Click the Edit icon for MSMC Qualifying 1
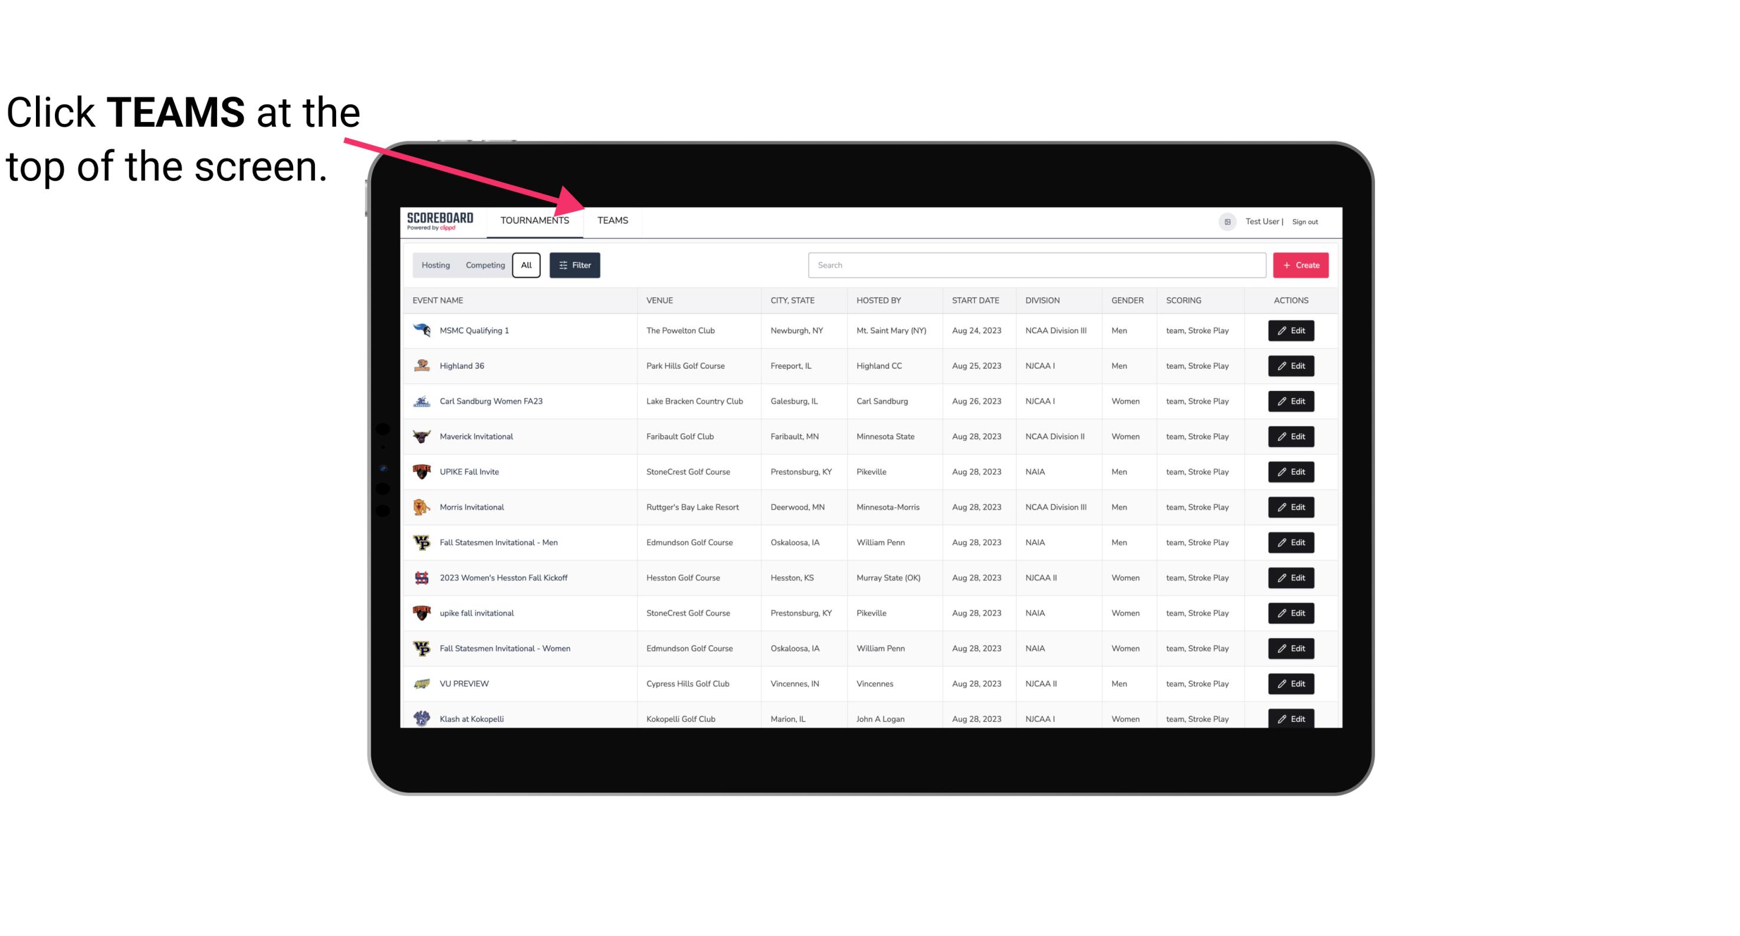Screen dimensions: 1740x936 click(1291, 331)
